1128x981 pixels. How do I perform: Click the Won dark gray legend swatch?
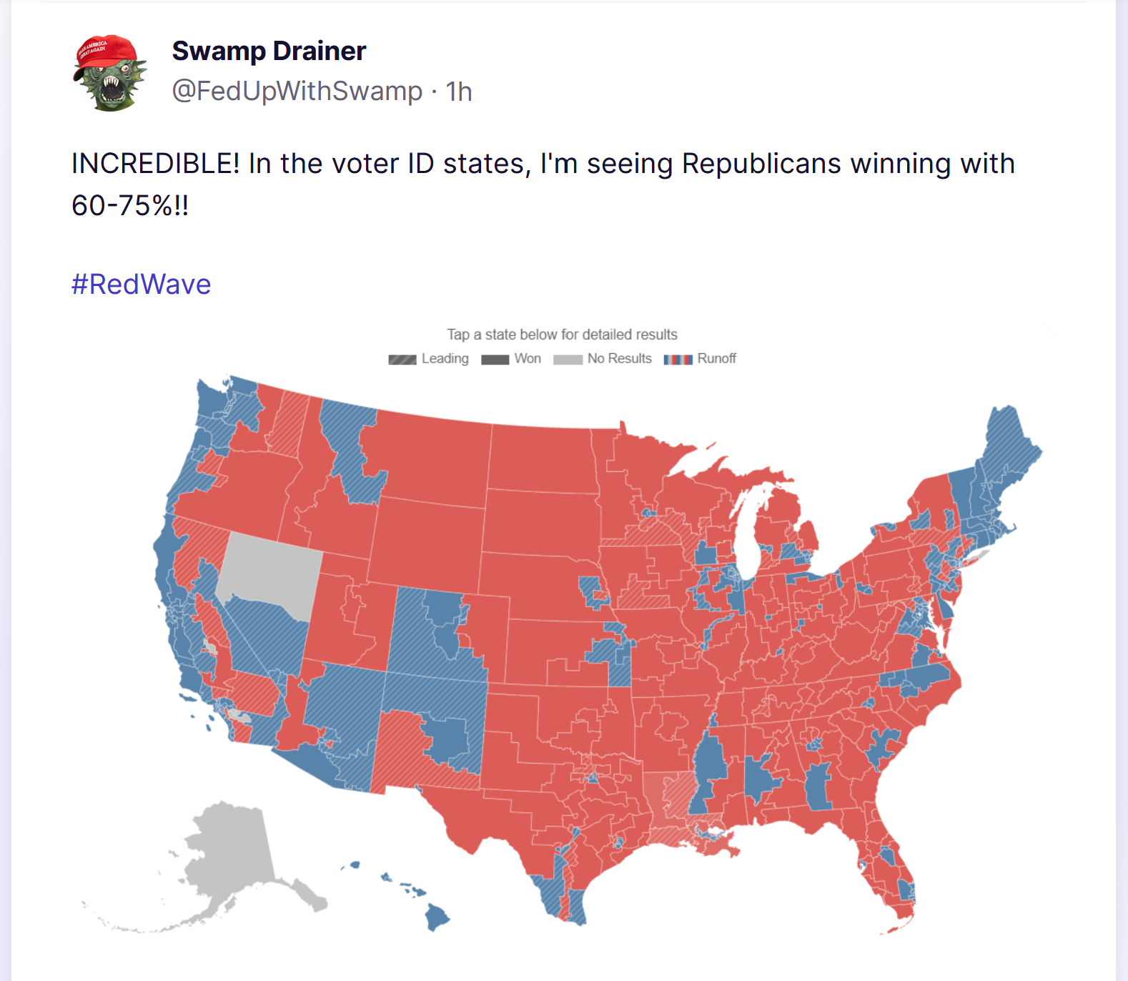[x=495, y=359]
